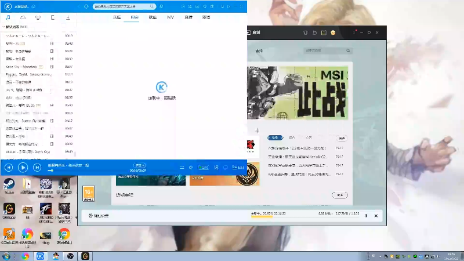Switch to the MV tab
Screen dimensions: 464x261
coord(171,17)
